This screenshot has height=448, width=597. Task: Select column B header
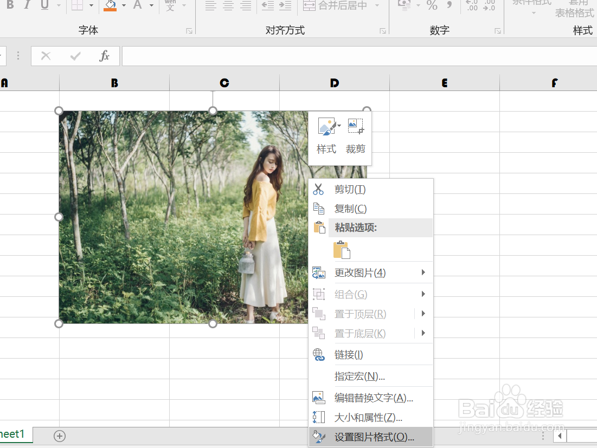(x=114, y=82)
